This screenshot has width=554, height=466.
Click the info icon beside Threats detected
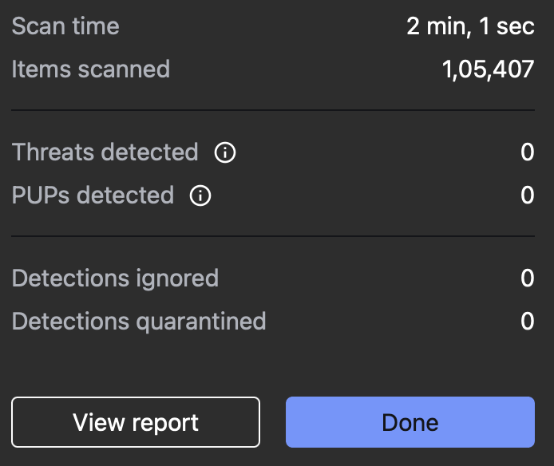click(x=226, y=152)
